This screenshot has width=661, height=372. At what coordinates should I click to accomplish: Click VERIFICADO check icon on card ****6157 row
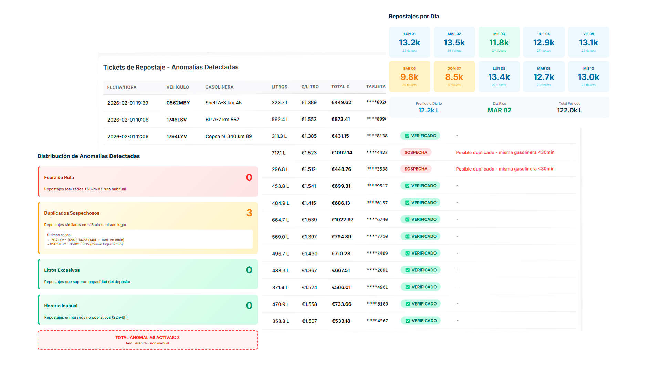coord(407,203)
